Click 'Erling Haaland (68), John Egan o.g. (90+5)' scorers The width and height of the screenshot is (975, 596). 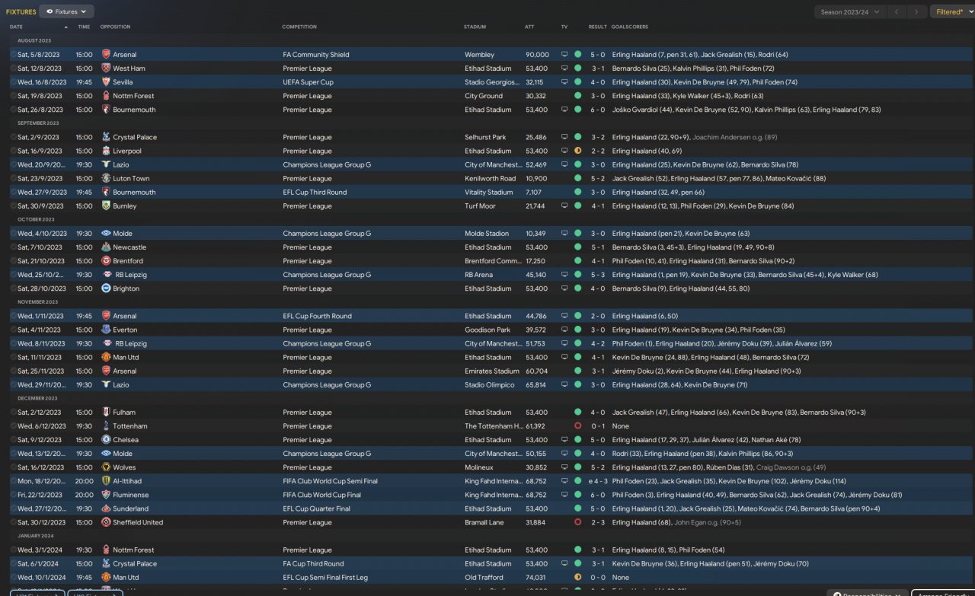(x=676, y=522)
